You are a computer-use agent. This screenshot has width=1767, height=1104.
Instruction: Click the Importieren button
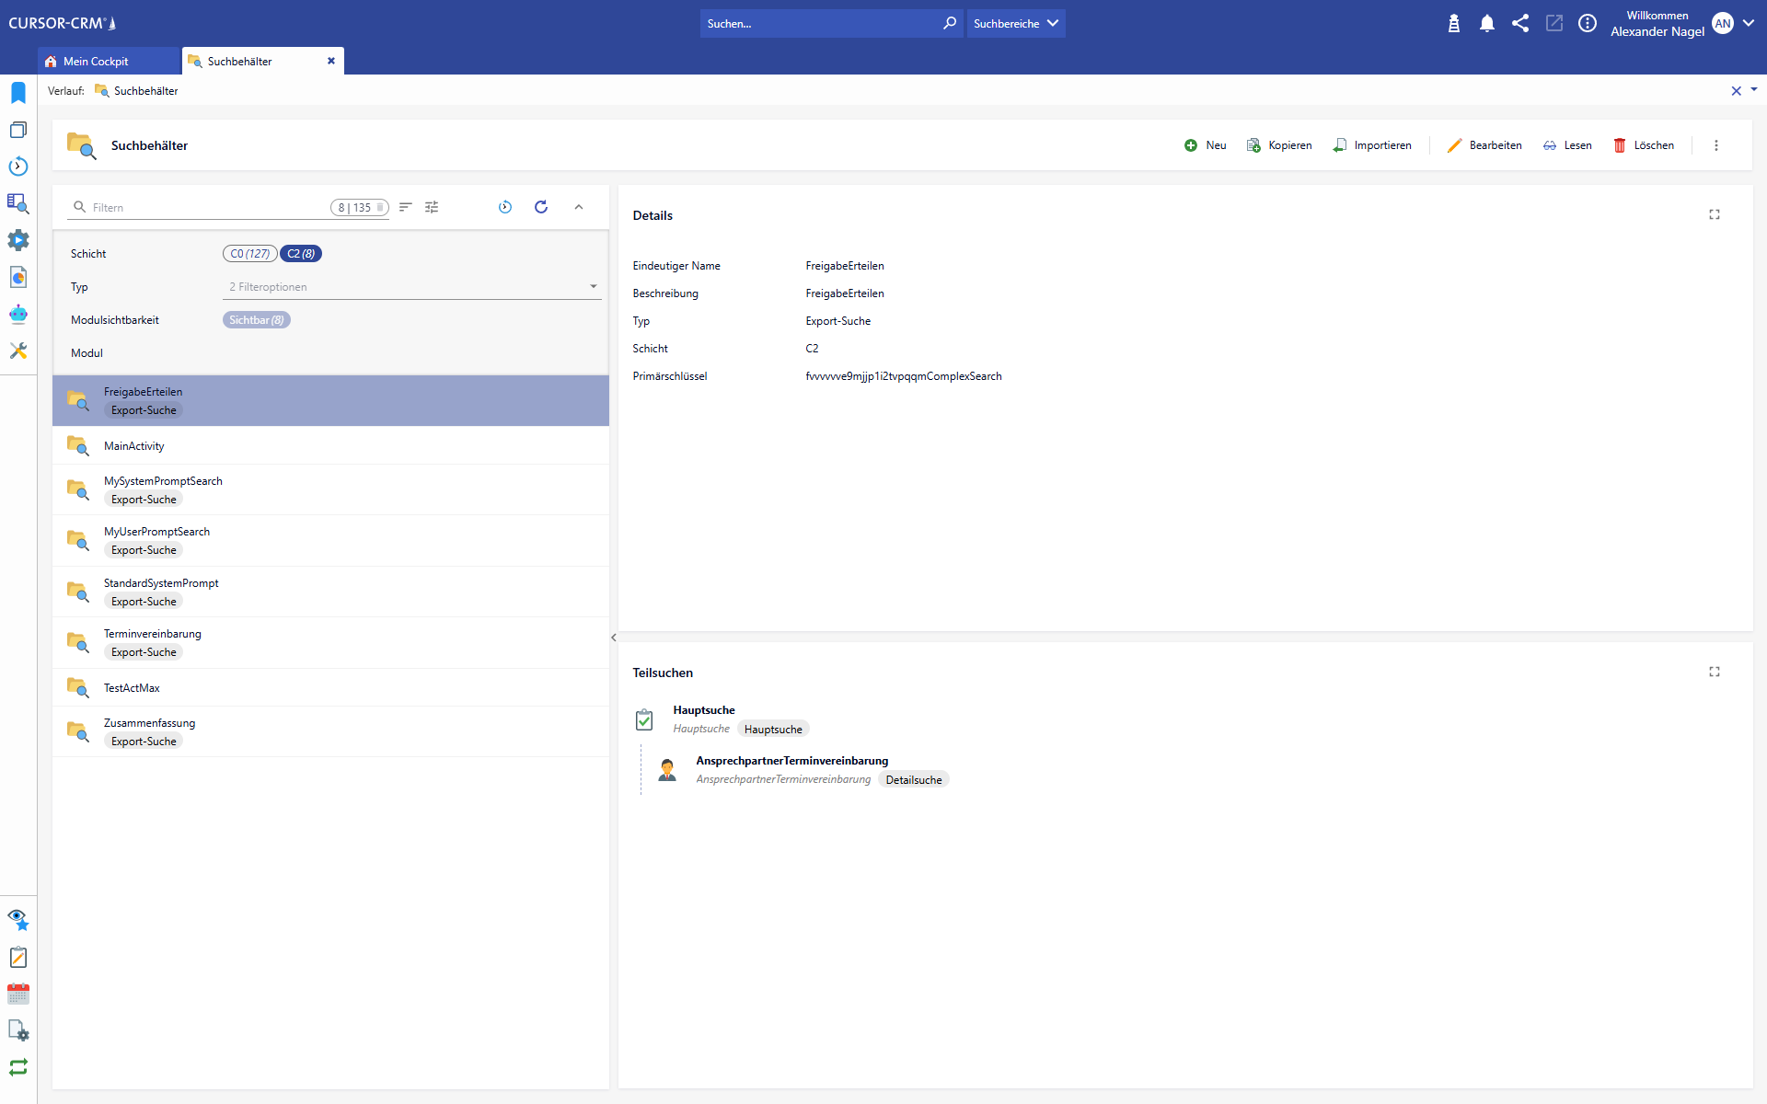[1372, 145]
